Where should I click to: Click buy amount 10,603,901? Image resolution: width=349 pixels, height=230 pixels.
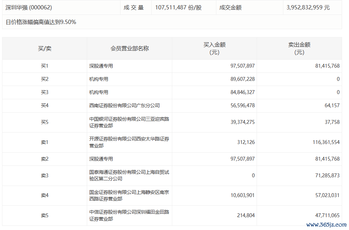pos(243,196)
